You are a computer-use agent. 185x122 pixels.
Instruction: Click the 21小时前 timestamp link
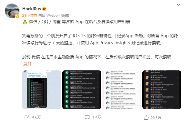pos(29,16)
